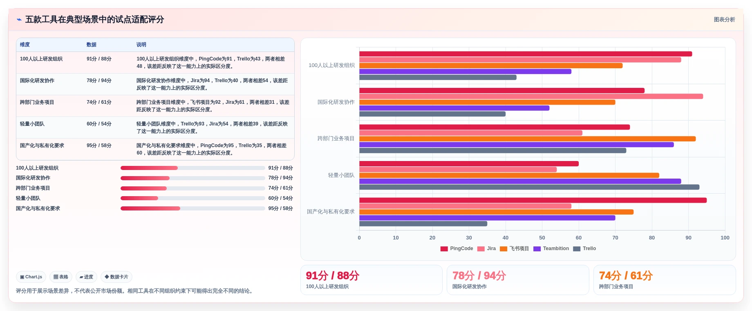Click the Teambition bar for 轻量小团队

[520, 181]
